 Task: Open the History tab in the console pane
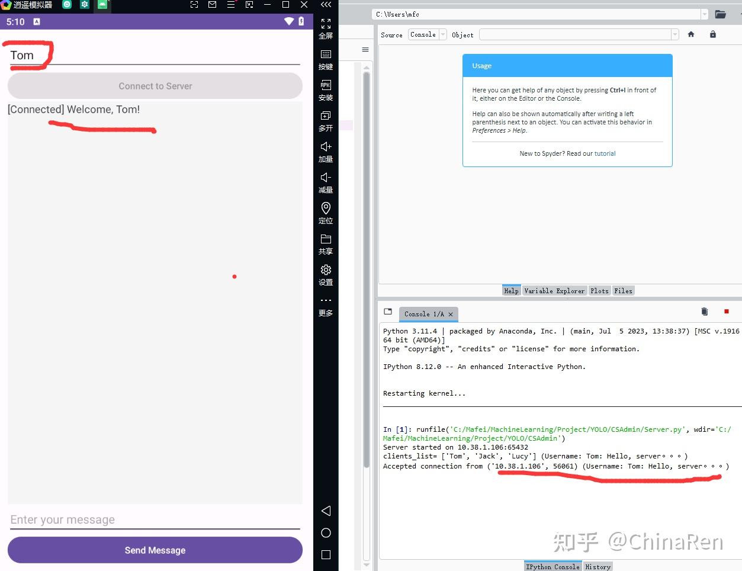[598, 566]
